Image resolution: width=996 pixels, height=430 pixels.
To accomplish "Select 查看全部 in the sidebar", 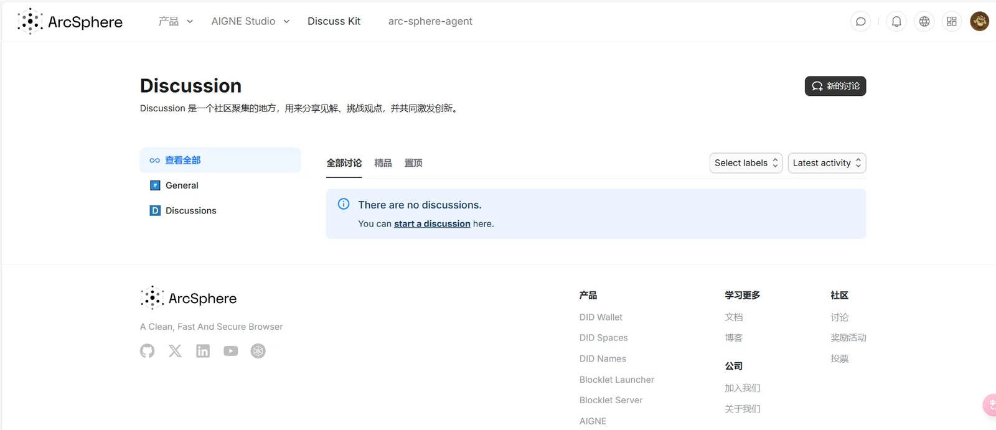I will [220, 160].
